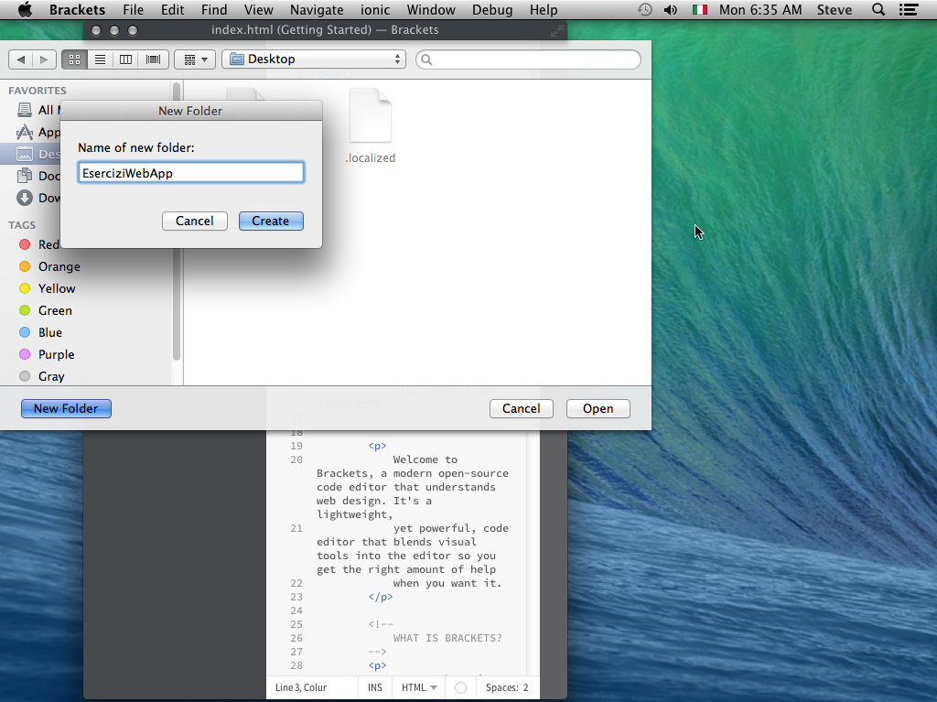Image resolution: width=937 pixels, height=702 pixels.
Task: Click the opening <p> tag on line 19
Action: pos(378,446)
